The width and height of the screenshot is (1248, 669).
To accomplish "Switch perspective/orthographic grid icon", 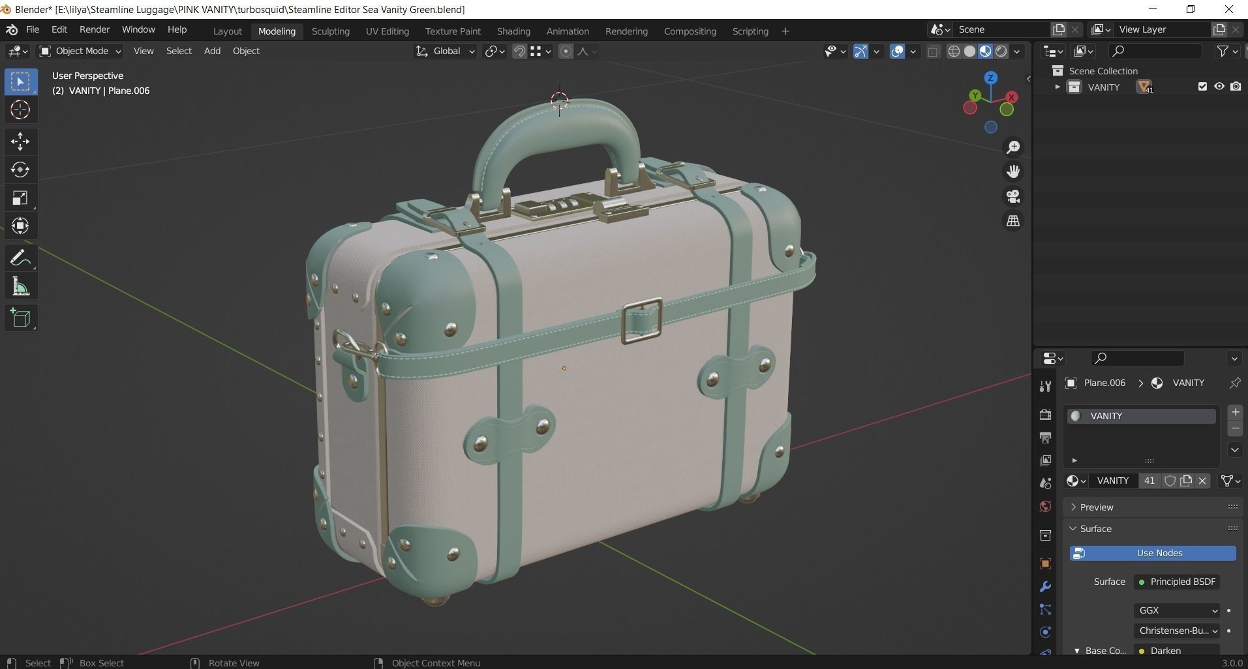I will [1013, 221].
